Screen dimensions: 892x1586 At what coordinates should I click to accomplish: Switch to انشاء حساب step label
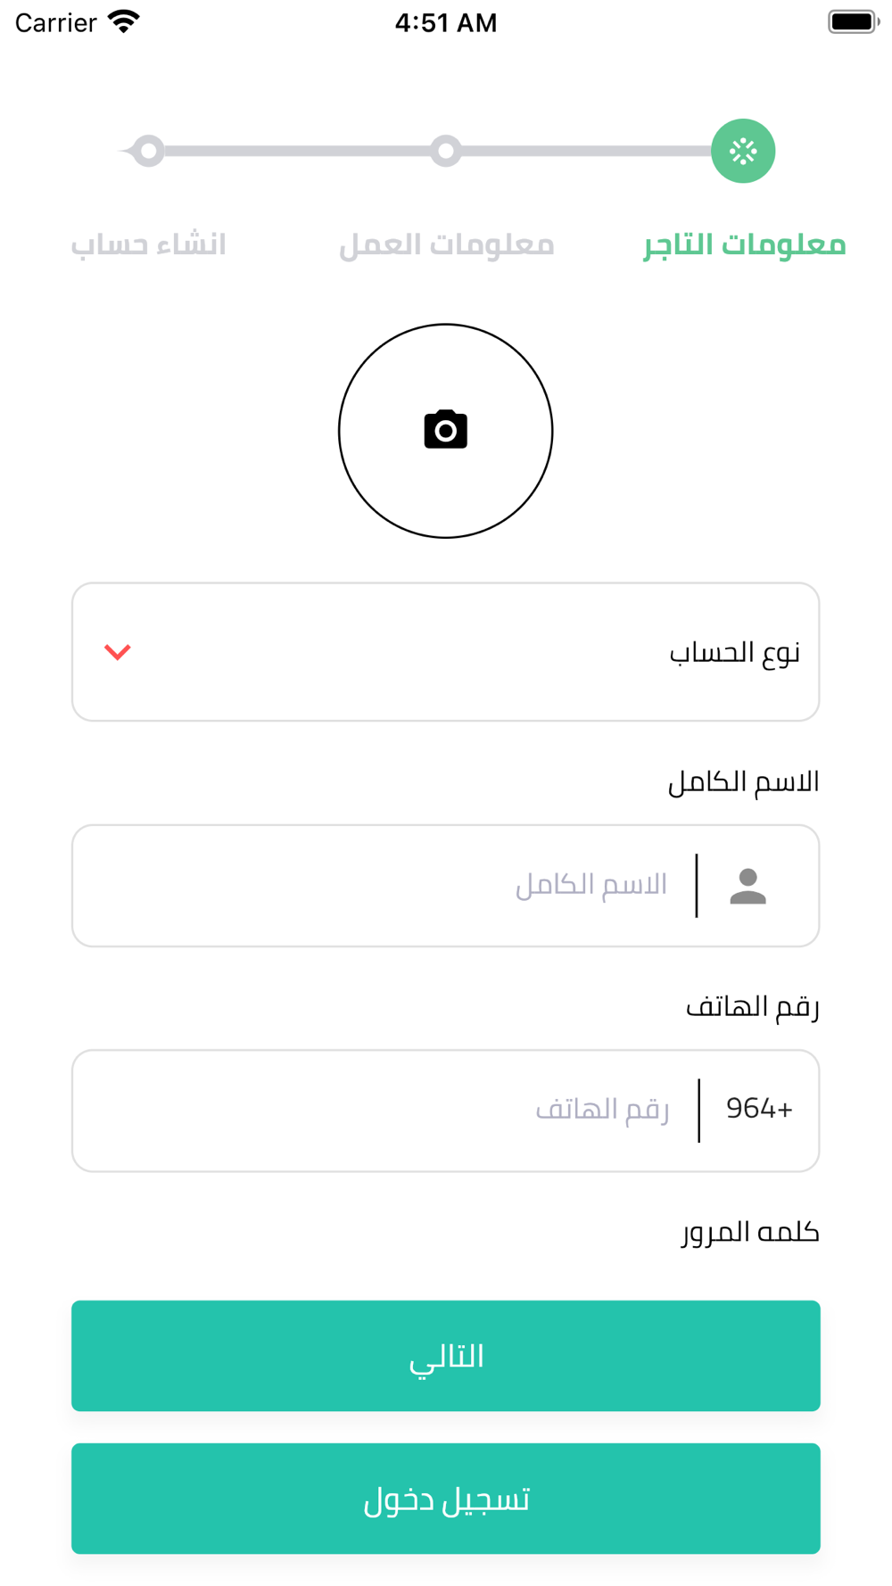(x=148, y=244)
